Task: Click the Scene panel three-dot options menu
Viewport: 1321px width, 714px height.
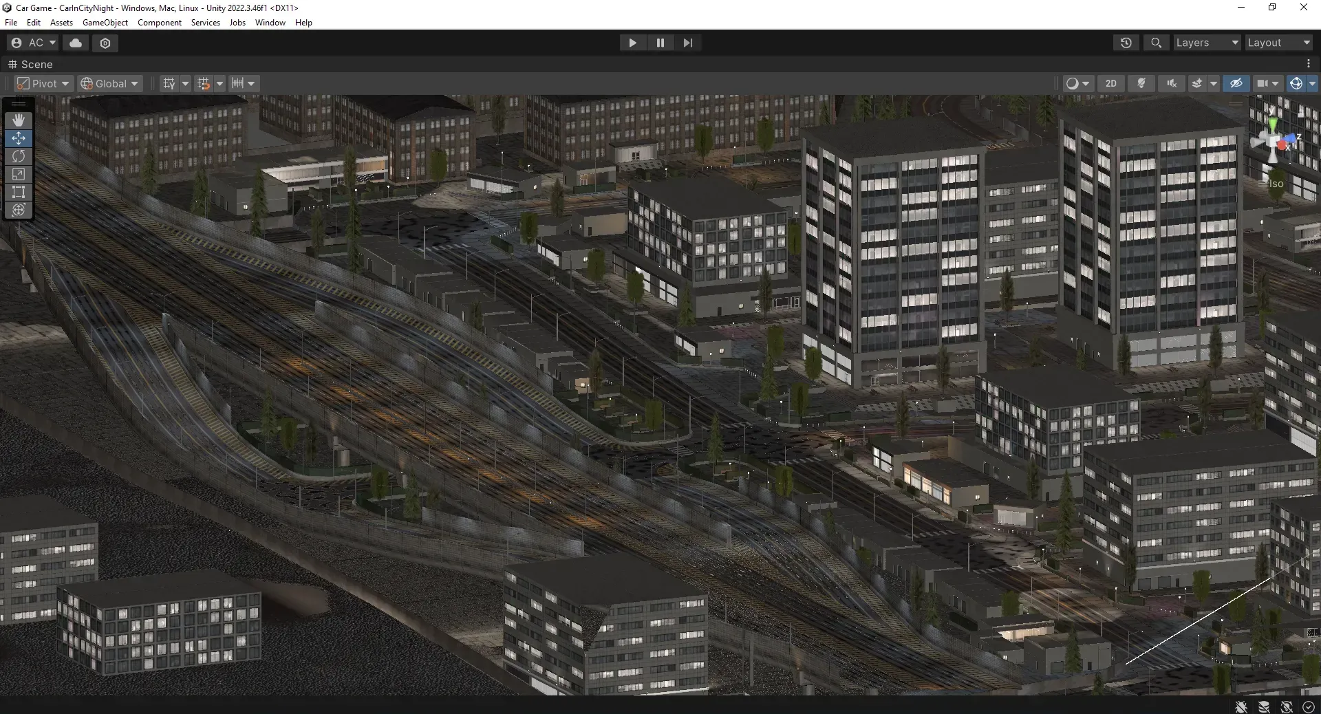Action: 1307,64
